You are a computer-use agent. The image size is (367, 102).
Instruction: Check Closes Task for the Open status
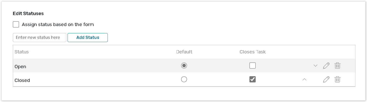pyautogui.click(x=252, y=66)
